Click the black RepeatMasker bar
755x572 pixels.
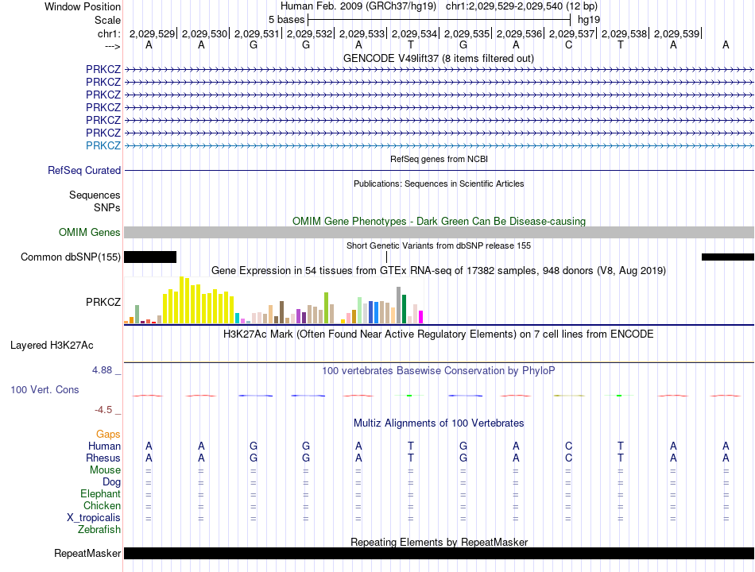point(439,554)
